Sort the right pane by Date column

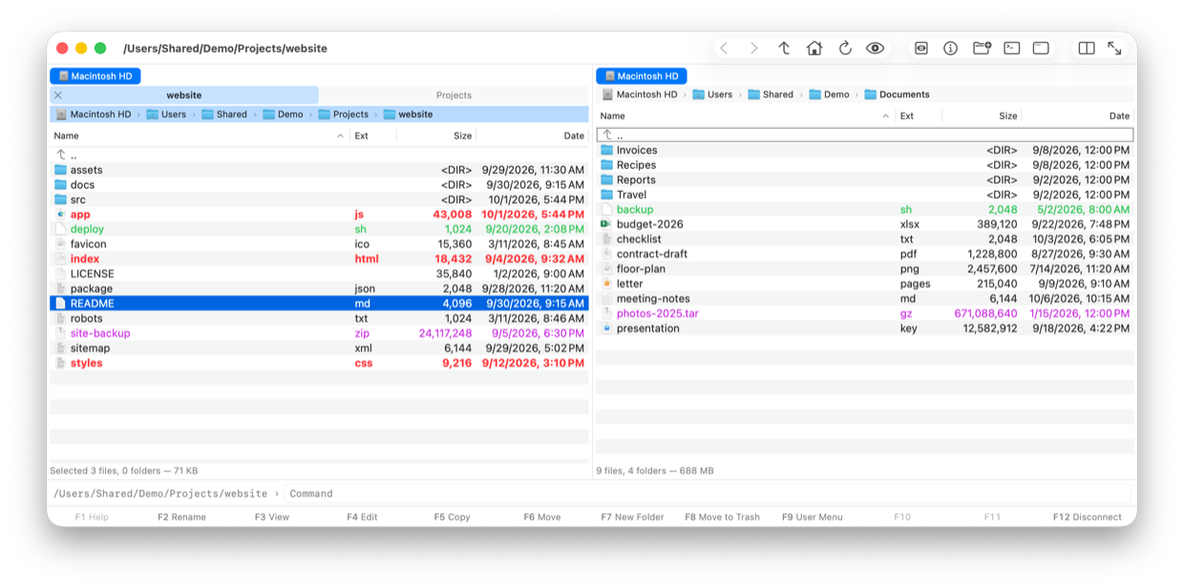point(1078,115)
